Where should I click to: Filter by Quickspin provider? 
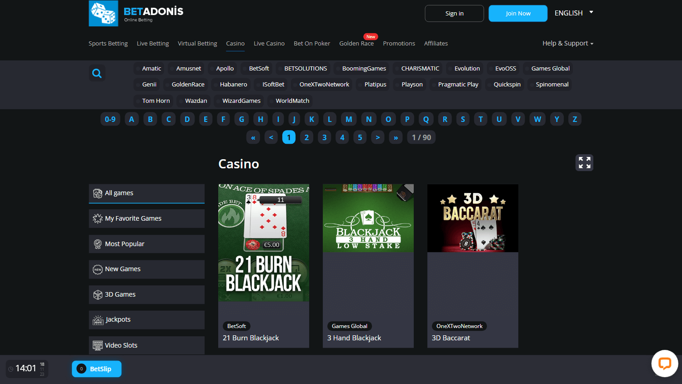505,85
